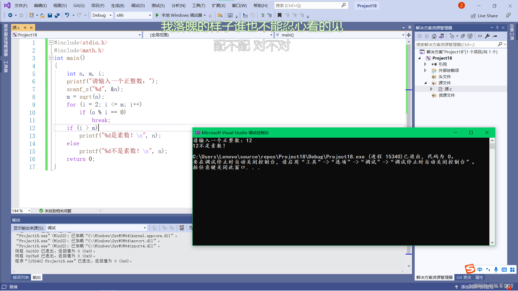This screenshot has height=291, width=518.
Task: Collapse the Project18 project node
Action: click(420, 58)
